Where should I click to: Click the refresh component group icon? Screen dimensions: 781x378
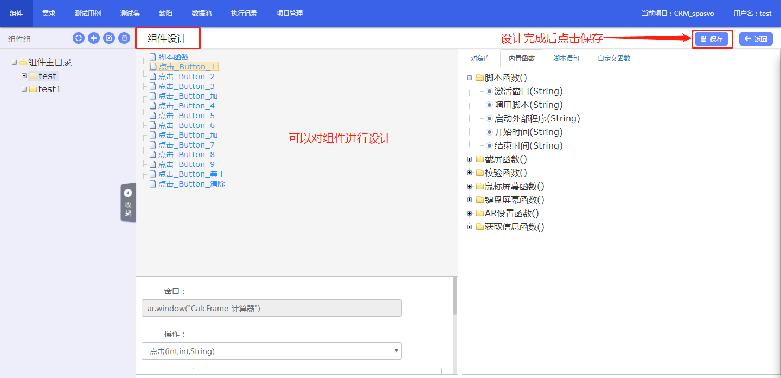click(x=79, y=38)
